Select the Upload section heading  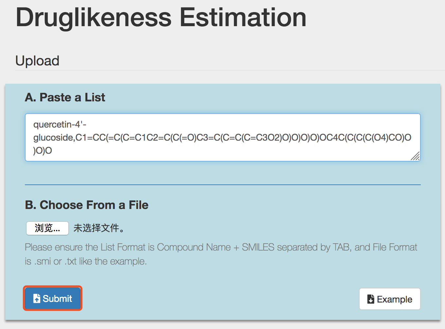click(37, 61)
